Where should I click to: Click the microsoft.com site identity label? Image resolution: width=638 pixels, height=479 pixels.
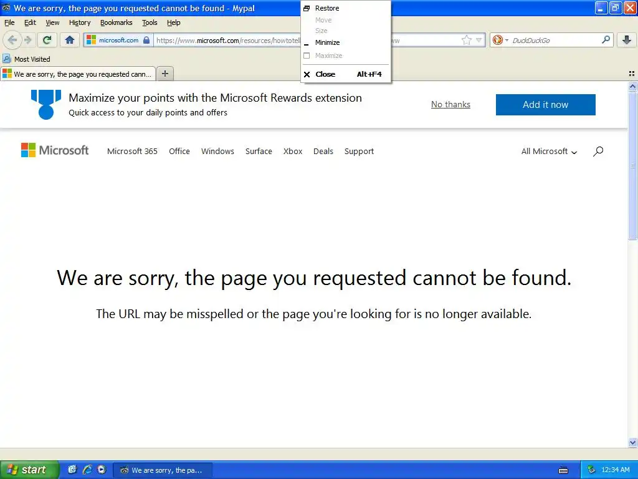(x=118, y=41)
